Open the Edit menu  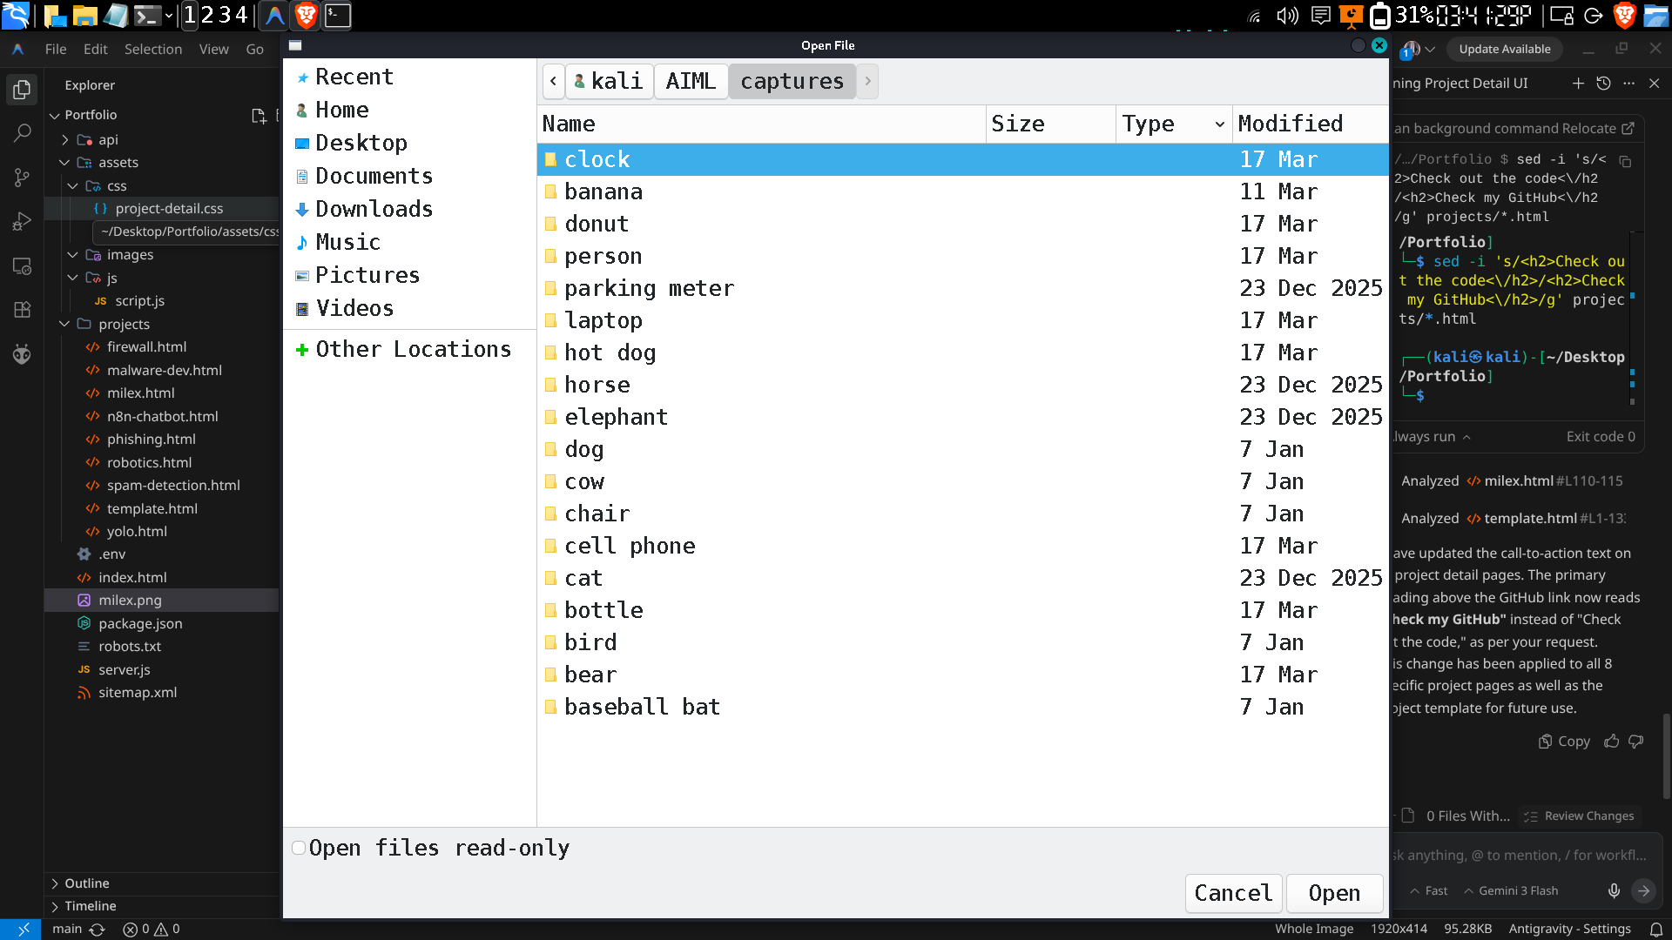coord(95,50)
